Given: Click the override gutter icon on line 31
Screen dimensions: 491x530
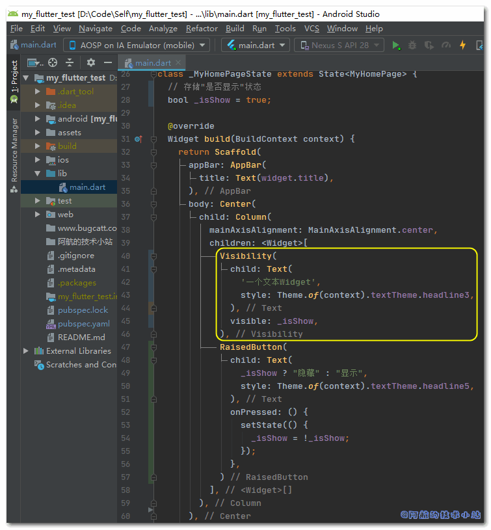Looking at the screenshot, I should tap(138, 139).
